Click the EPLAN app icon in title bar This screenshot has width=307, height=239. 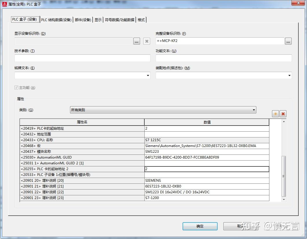5,4
